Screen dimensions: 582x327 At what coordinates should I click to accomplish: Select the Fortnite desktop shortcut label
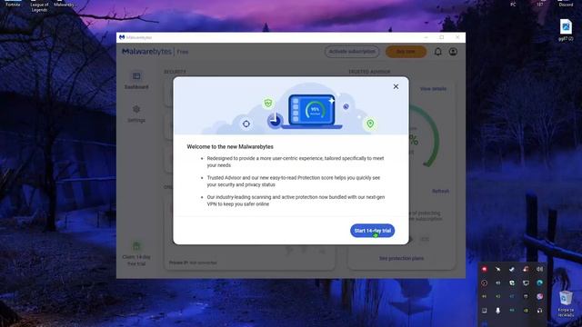pyautogui.click(x=13, y=5)
